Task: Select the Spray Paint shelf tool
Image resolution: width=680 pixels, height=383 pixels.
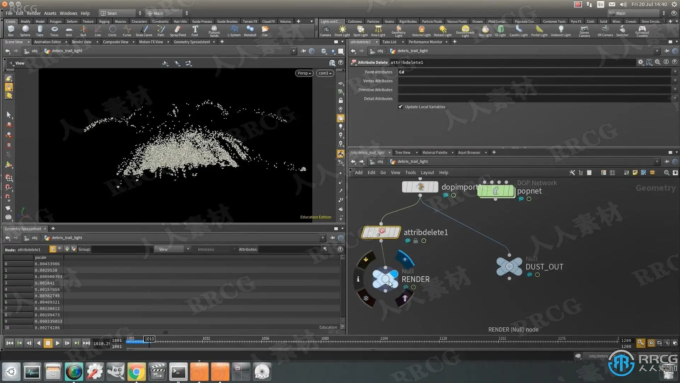Action: (178, 31)
